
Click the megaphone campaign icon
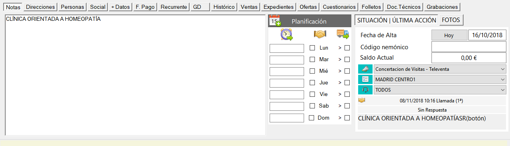[365, 69]
